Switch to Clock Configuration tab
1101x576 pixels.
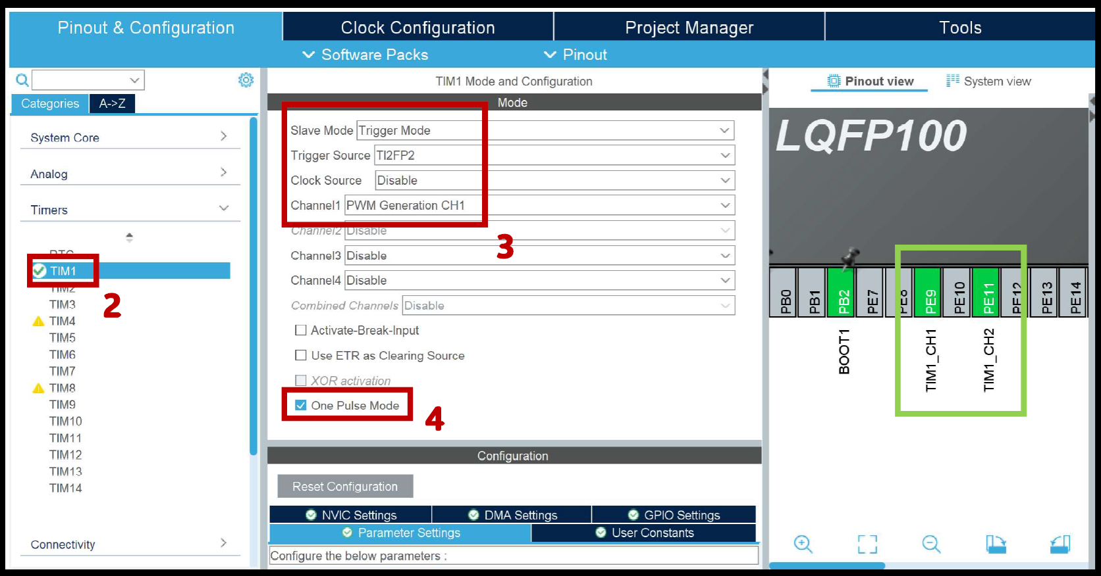point(418,28)
